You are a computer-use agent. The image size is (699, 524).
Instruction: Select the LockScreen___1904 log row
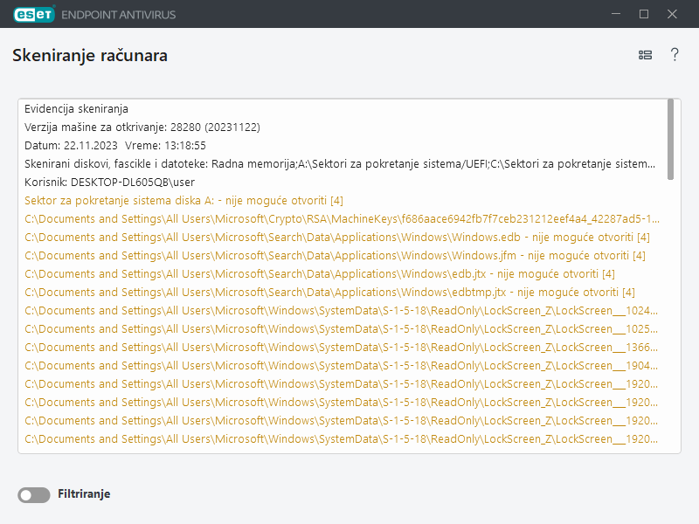pyautogui.click(x=341, y=365)
